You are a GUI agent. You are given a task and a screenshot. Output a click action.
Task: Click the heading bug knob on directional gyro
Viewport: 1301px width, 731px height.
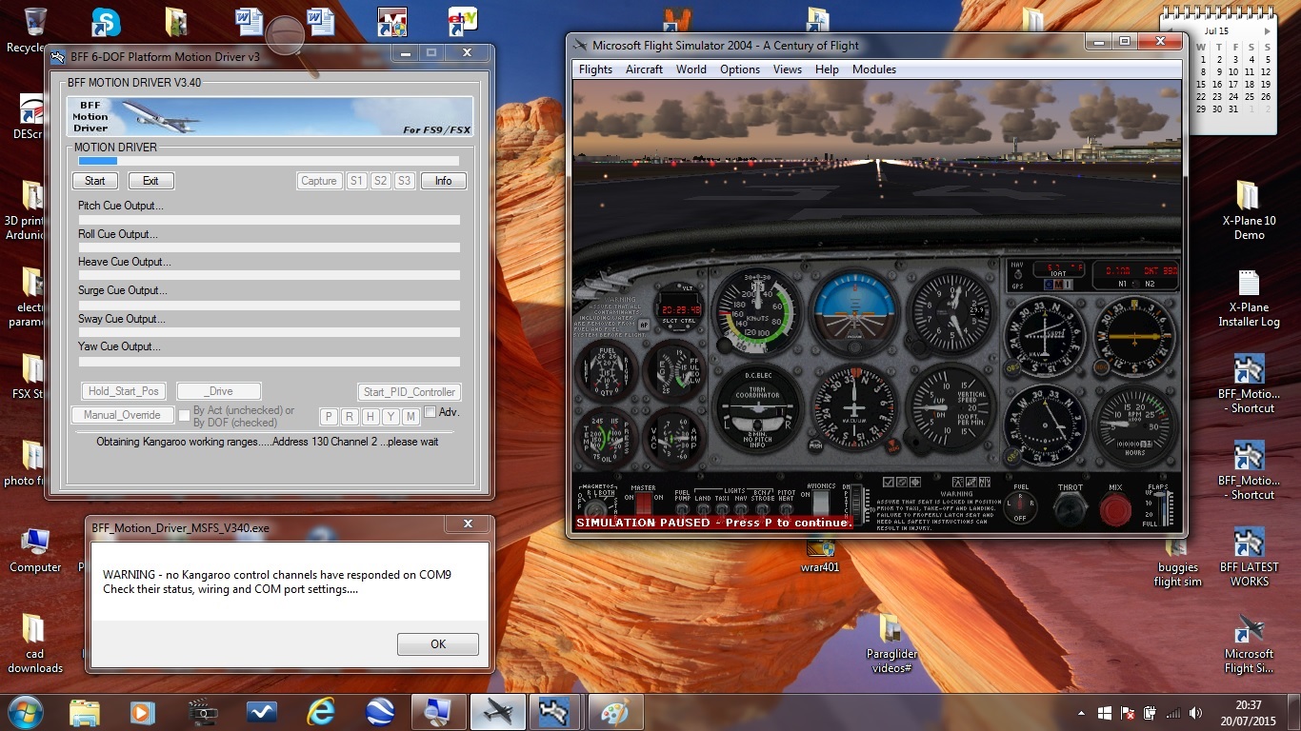[893, 446]
